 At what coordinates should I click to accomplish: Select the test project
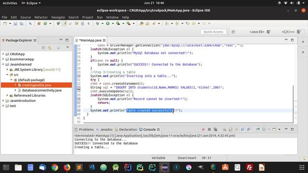click(x=13, y=106)
